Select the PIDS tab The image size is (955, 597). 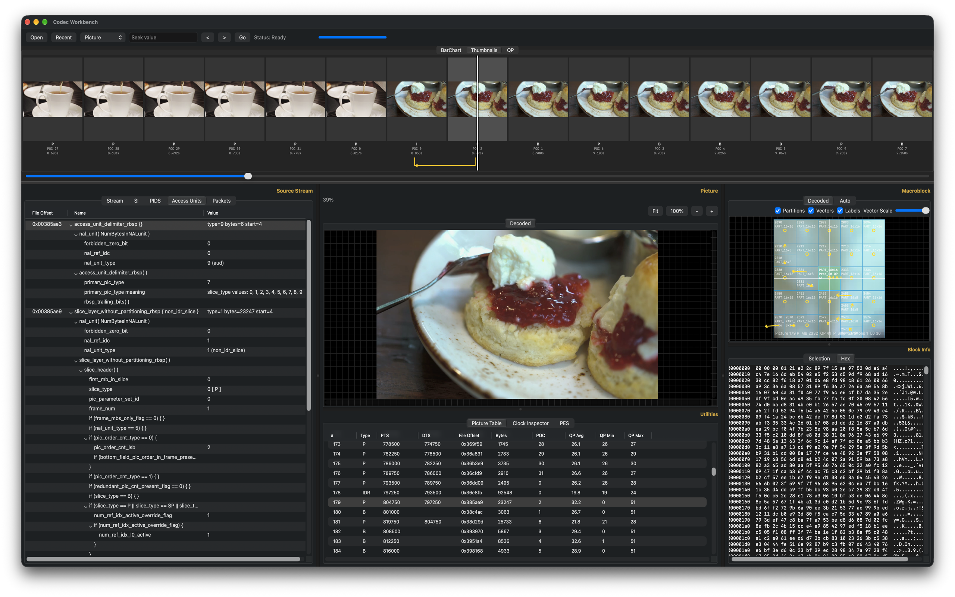coord(155,201)
